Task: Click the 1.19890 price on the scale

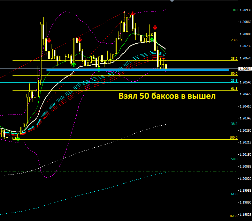Action: point(245,202)
